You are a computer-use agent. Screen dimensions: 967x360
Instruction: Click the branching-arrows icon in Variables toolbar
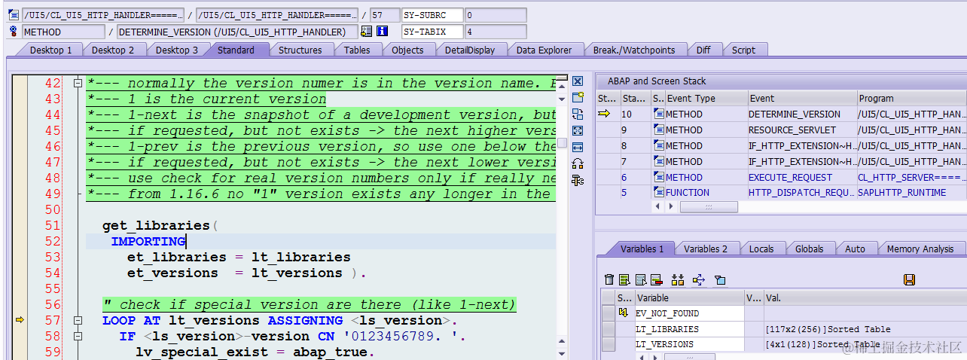pos(698,279)
